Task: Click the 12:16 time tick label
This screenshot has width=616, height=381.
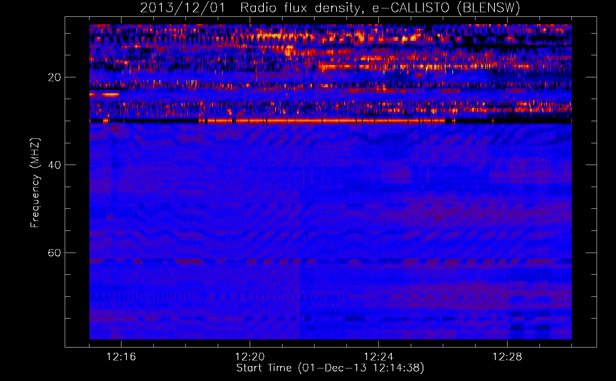Action: click(x=121, y=357)
